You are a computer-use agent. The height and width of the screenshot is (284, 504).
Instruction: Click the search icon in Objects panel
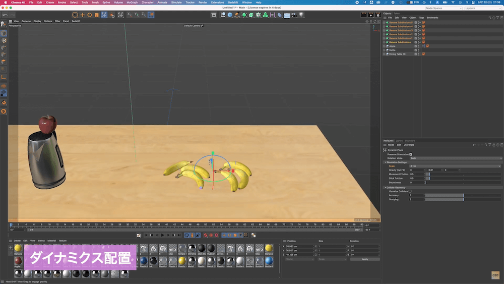pyautogui.click(x=490, y=18)
